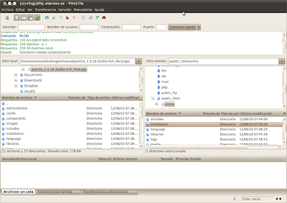Open the Site Manager icon
Screen dimensions: 287x203
[x=7, y=18]
